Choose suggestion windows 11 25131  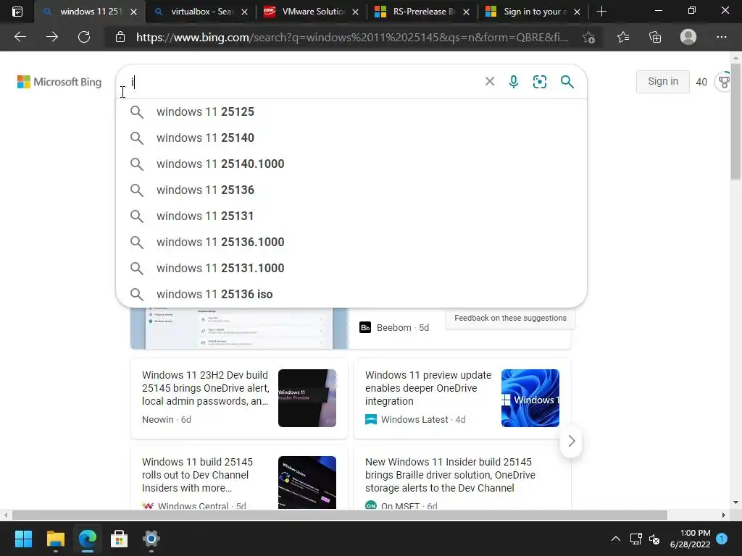tap(351, 216)
